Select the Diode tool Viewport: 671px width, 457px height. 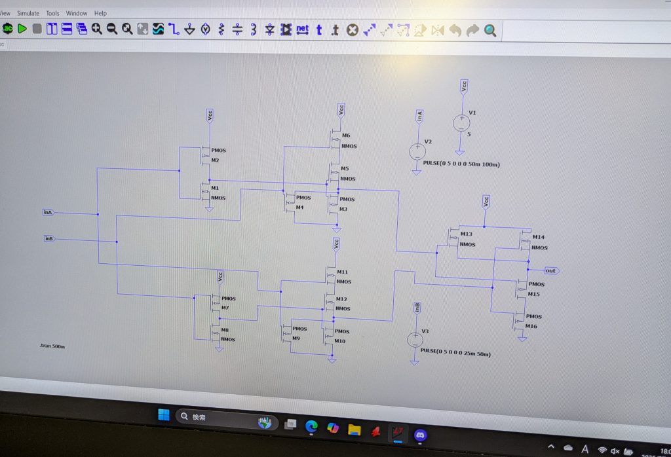tap(269, 29)
